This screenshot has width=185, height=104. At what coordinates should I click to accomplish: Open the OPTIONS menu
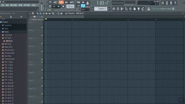pyautogui.click(x=27, y=5)
